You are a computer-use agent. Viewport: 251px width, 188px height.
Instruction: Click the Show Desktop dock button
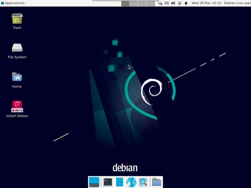[x=94, y=182]
